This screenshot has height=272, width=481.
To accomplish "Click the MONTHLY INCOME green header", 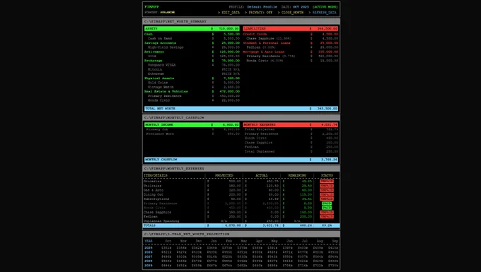I will click(x=192, y=124).
